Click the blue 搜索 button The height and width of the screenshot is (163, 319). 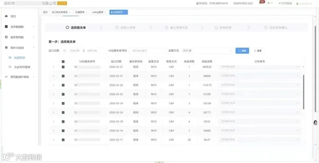pos(242,51)
